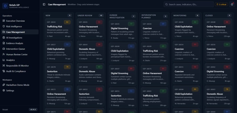This screenshot has height=113, width=237.
Task: Open case GIP-10272 Online Harassment
Action: pyautogui.click(x=59, y=96)
